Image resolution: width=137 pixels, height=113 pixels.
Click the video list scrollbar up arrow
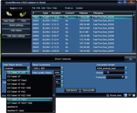click(134, 12)
